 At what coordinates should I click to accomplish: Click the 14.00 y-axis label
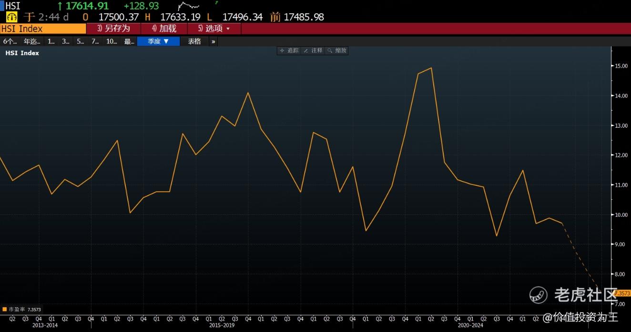tap(621, 96)
